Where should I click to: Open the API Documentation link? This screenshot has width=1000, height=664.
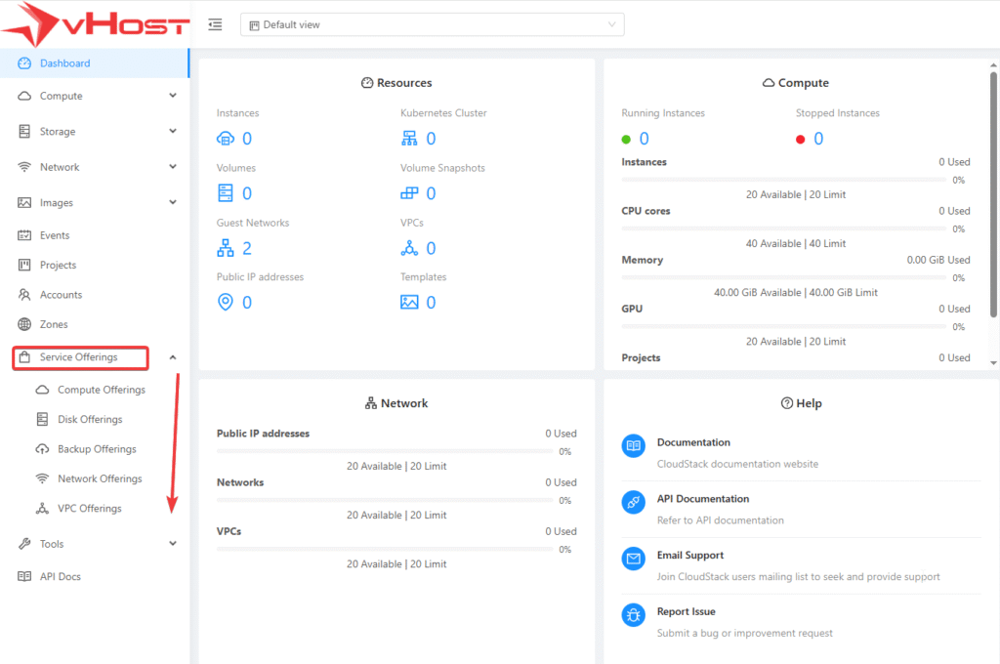coord(702,499)
